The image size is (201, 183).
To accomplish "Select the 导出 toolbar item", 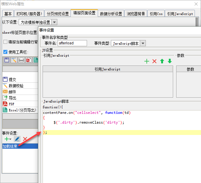I will (20, 98).
